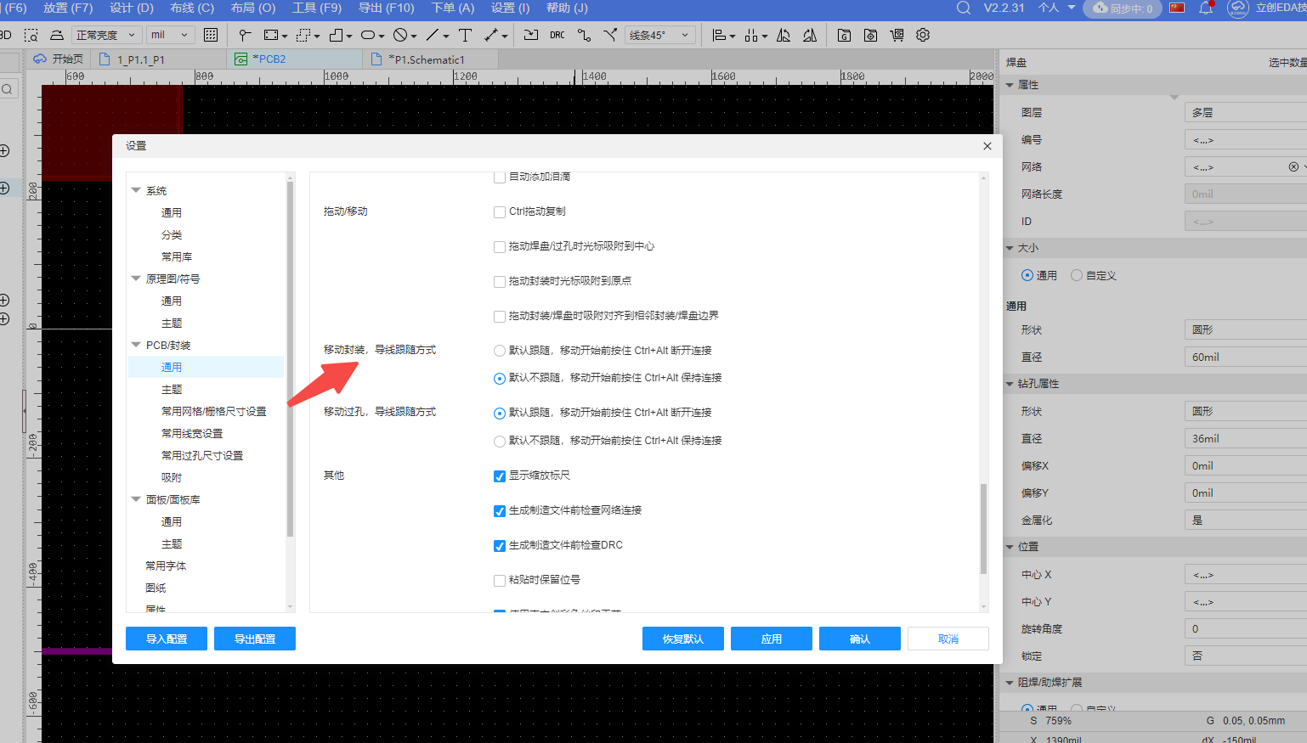Enable the Ctrl拖动复制 checkbox
Screen dimensions: 1307x743
[500, 212]
